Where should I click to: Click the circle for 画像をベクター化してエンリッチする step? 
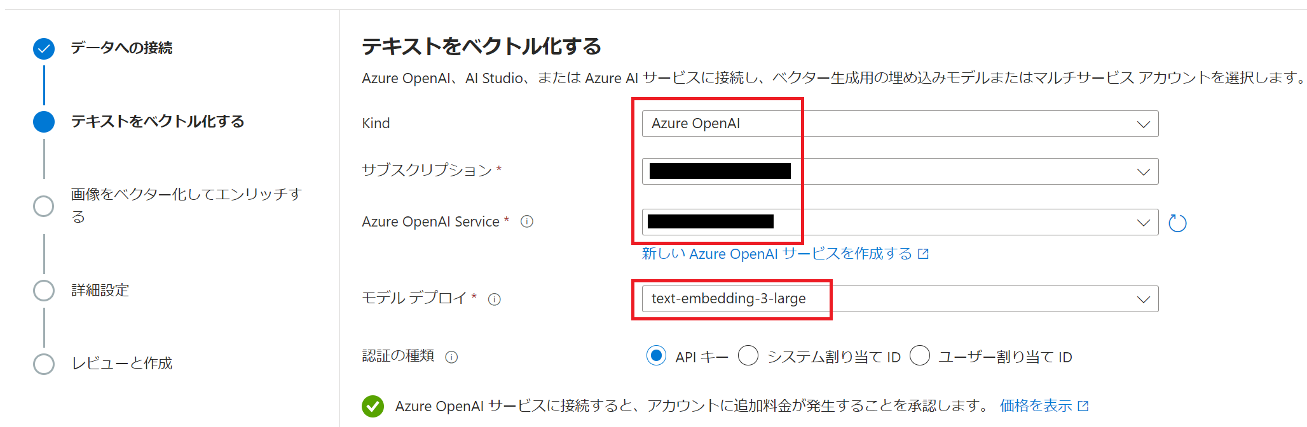(x=44, y=206)
